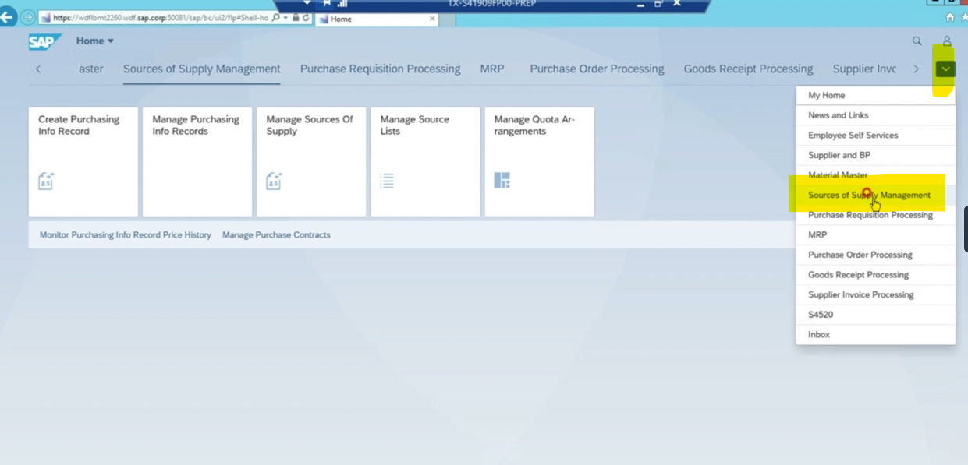The height and width of the screenshot is (465, 968).
Task: Click the browser home icon
Action: tap(950, 17)
